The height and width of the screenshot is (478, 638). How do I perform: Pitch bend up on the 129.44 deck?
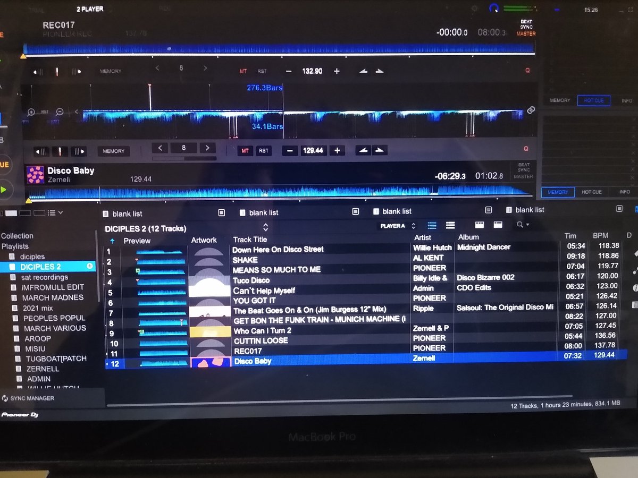click(380, 150)
